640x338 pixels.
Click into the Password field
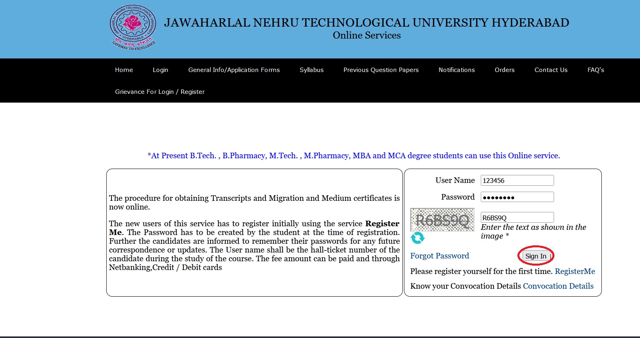coord(517,197)
